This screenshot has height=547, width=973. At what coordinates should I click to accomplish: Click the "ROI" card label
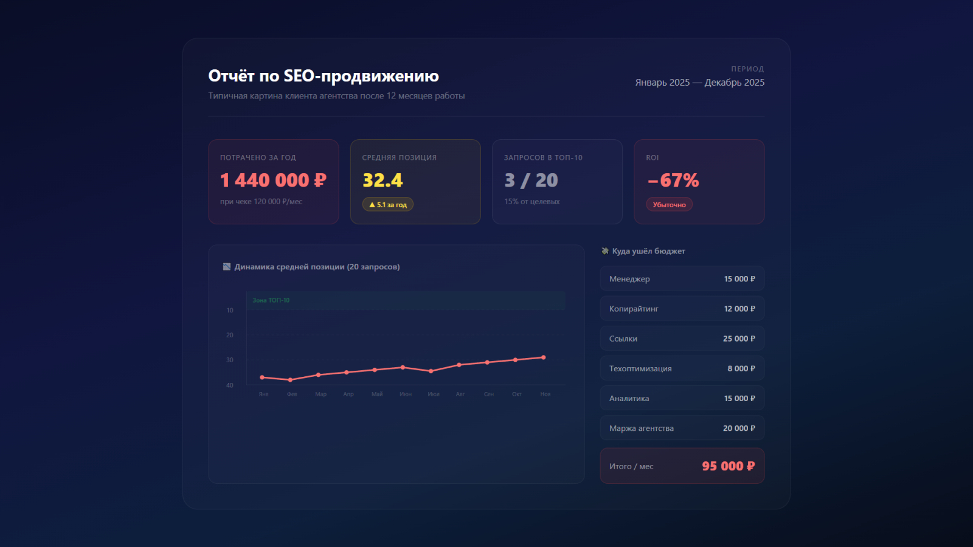[653, 157]
